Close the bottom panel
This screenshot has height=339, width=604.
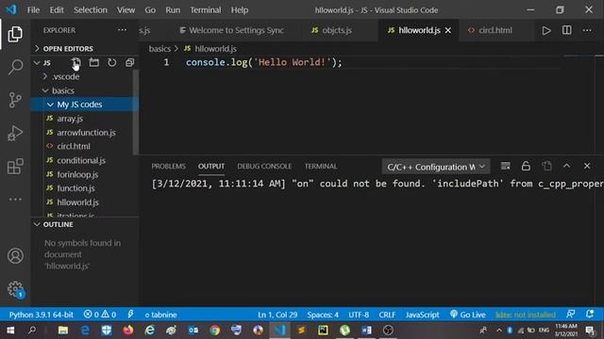(x=587, y=166)
